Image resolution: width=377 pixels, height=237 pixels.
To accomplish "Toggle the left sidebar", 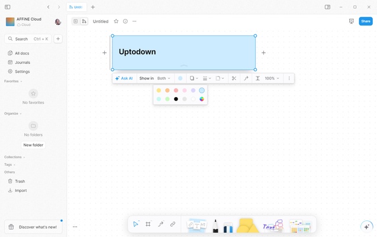I will click(8, 7).
